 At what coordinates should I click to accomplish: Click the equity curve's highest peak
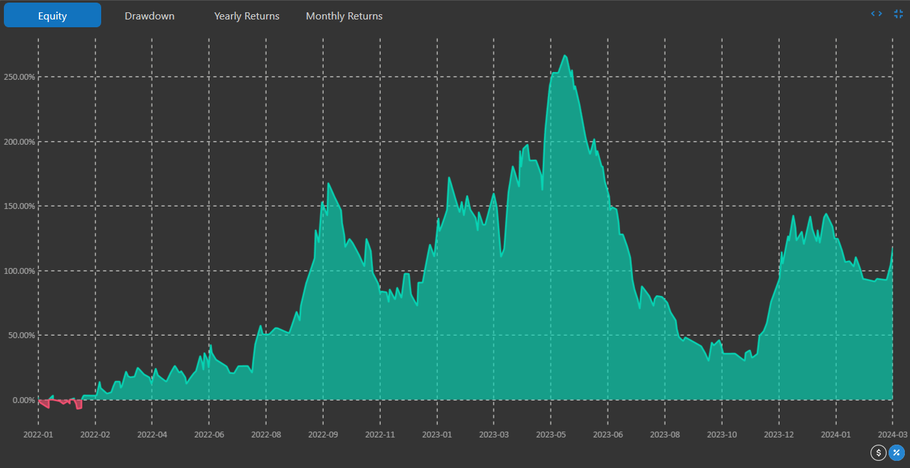pos(564,56)
